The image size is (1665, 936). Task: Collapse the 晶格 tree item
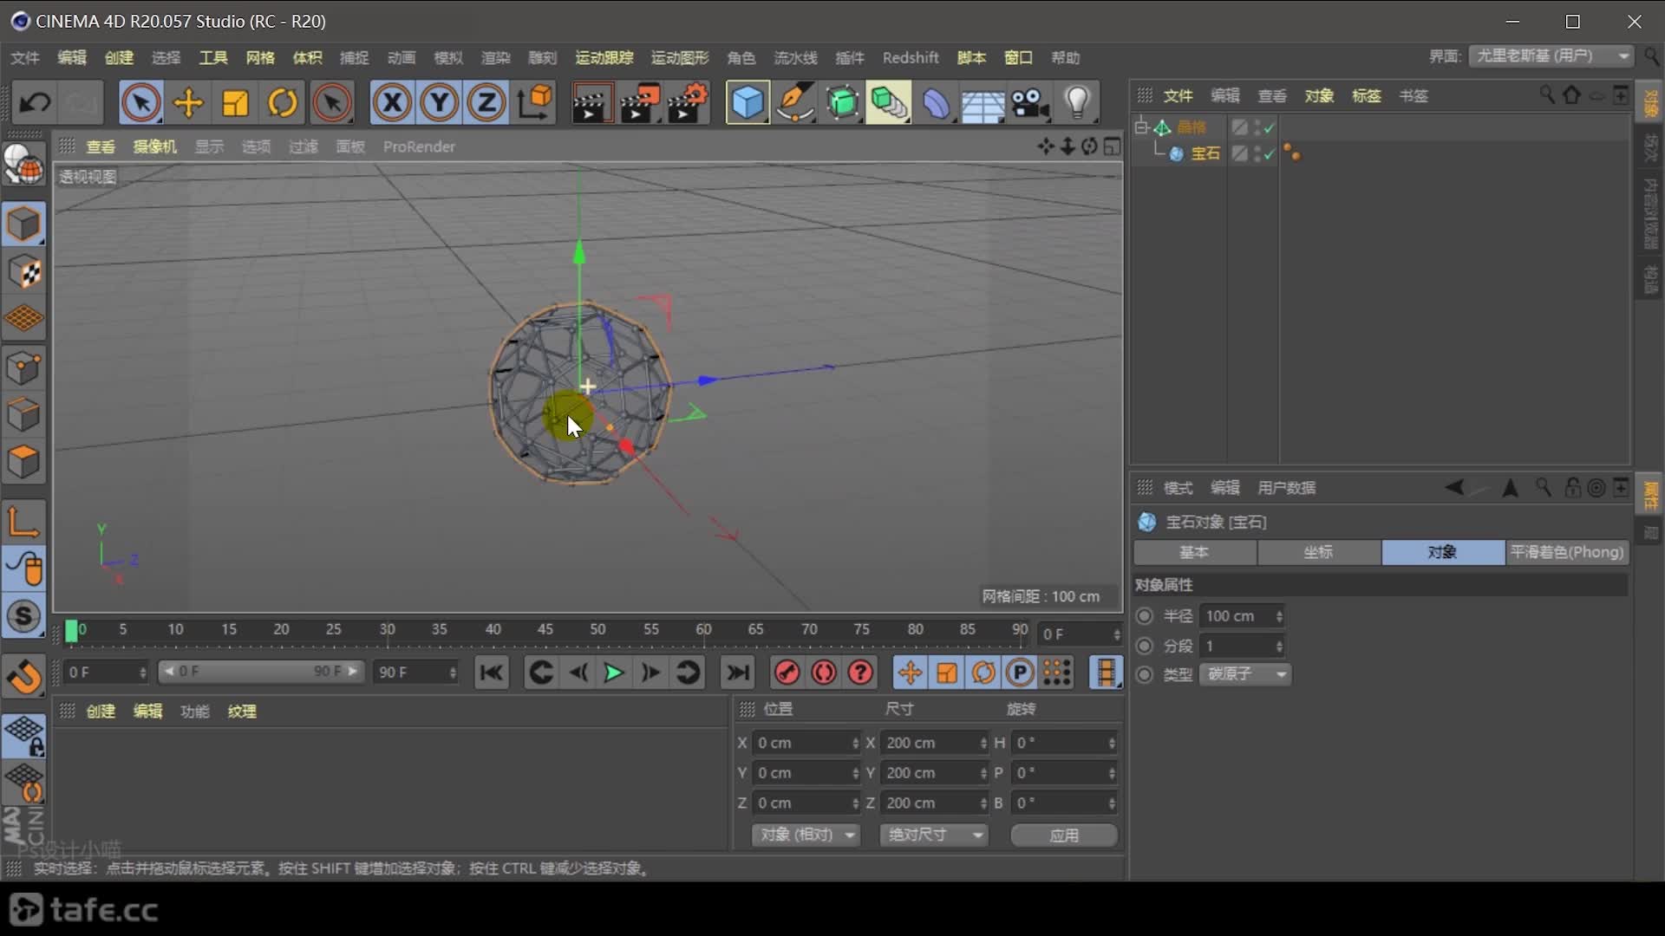1141,127
